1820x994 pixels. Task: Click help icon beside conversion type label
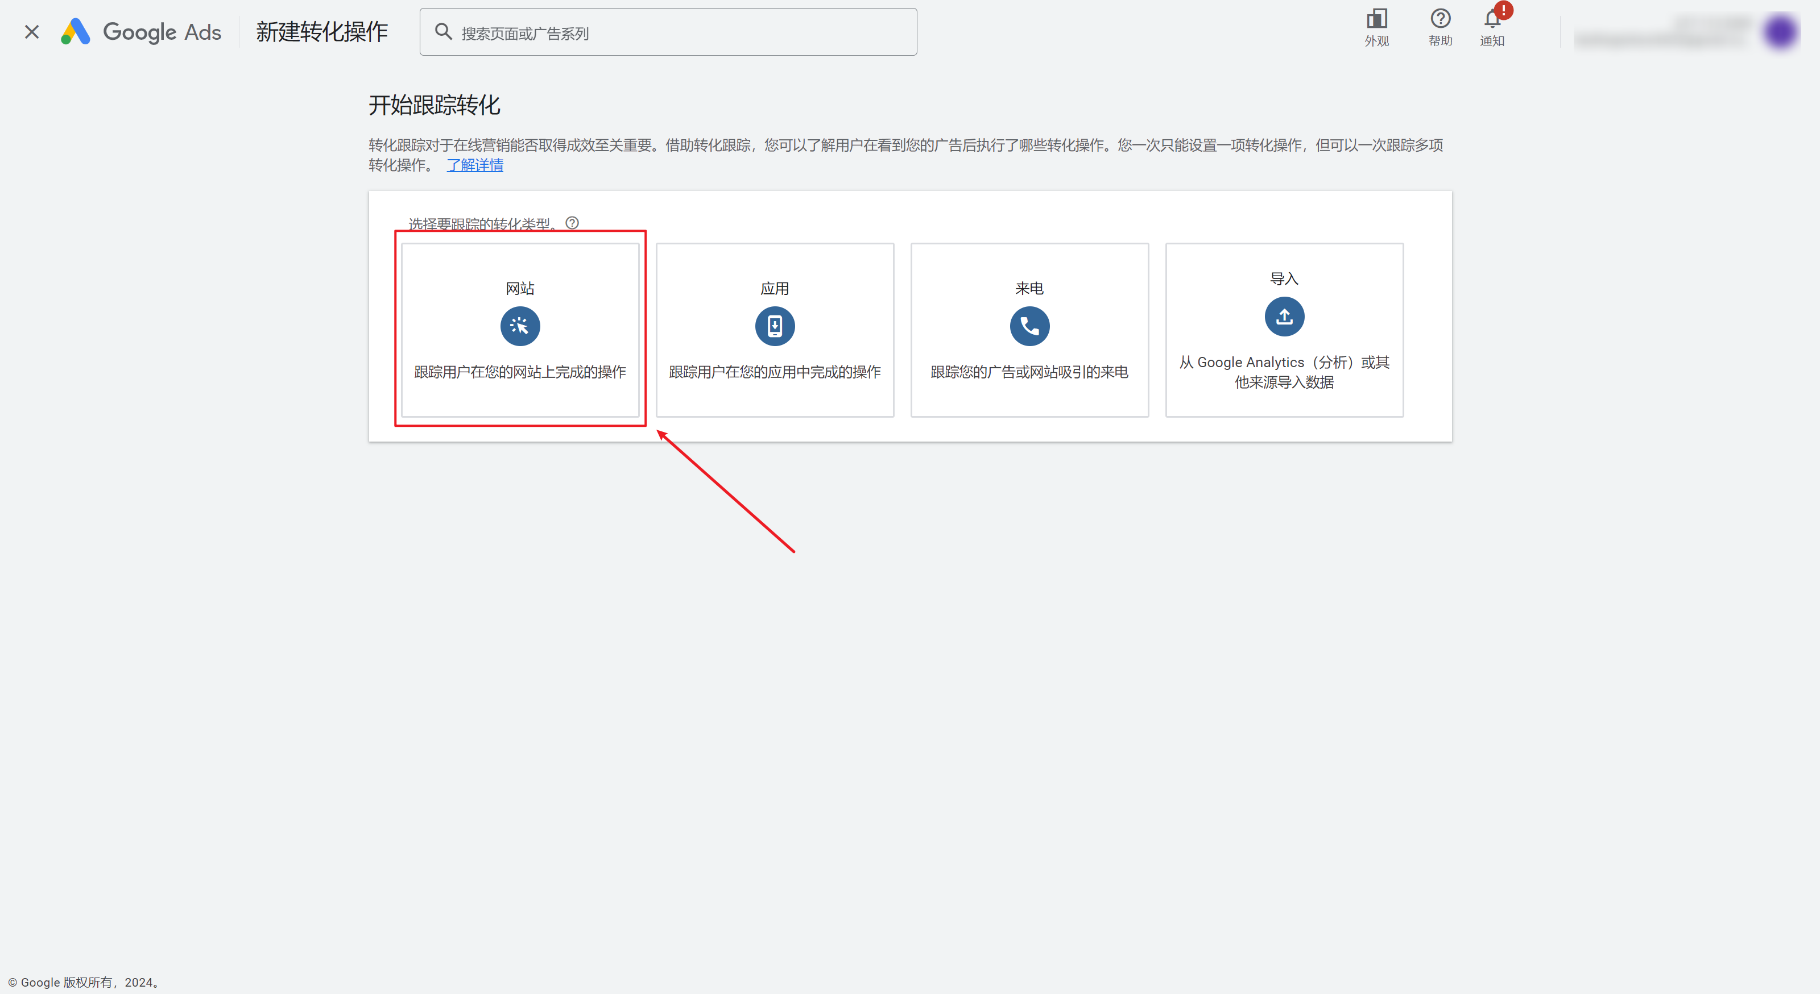(x=572, y=223)
